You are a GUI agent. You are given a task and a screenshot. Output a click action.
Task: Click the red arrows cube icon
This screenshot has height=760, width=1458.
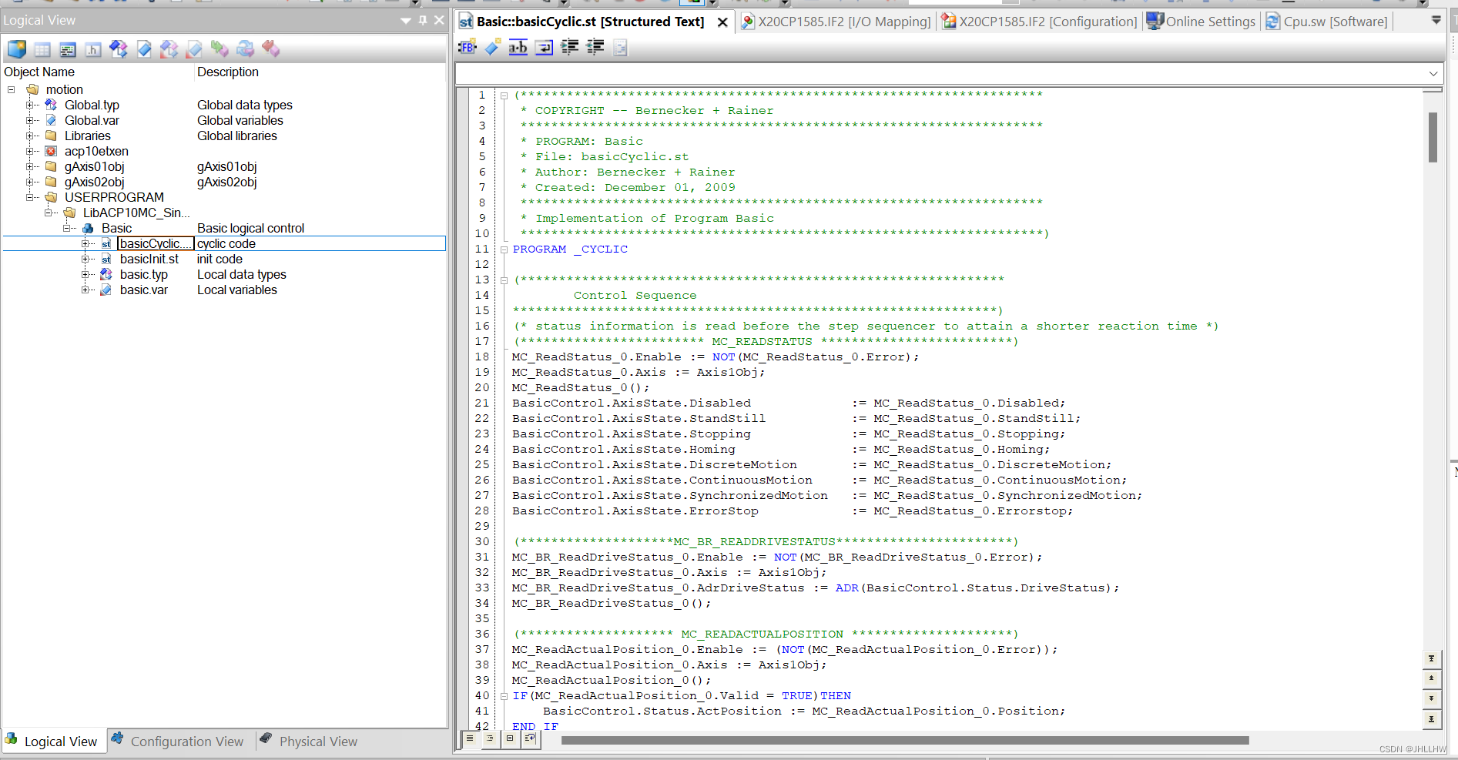click(271, 49)
